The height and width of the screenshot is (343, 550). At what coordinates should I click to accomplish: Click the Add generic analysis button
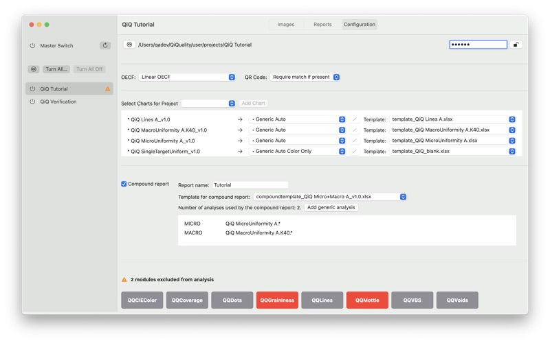coord(331,207)
